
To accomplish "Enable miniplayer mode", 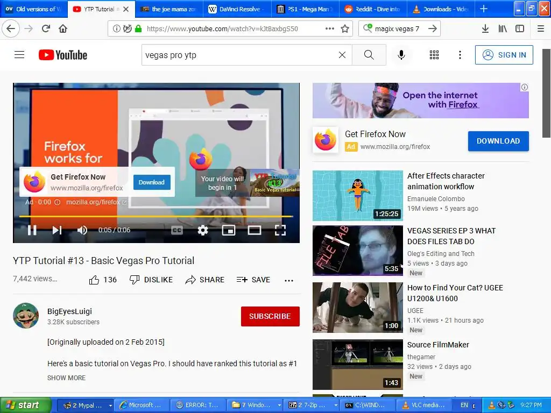I will tap(228, 230).
